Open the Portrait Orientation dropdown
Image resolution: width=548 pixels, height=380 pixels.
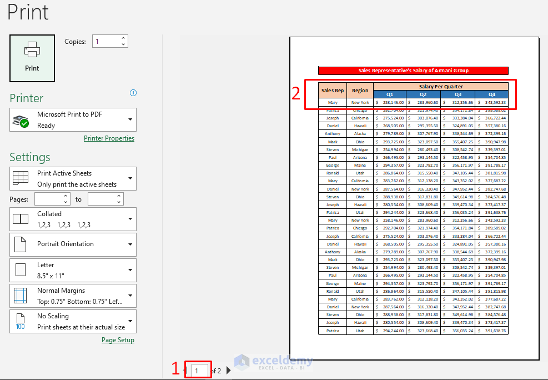(73, 244)
